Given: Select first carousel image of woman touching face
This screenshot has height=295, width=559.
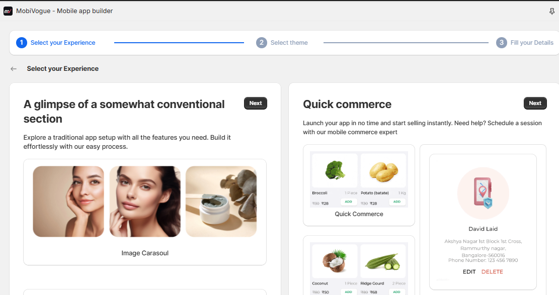Looking at the screenshot, I should (x=68, y=202).
